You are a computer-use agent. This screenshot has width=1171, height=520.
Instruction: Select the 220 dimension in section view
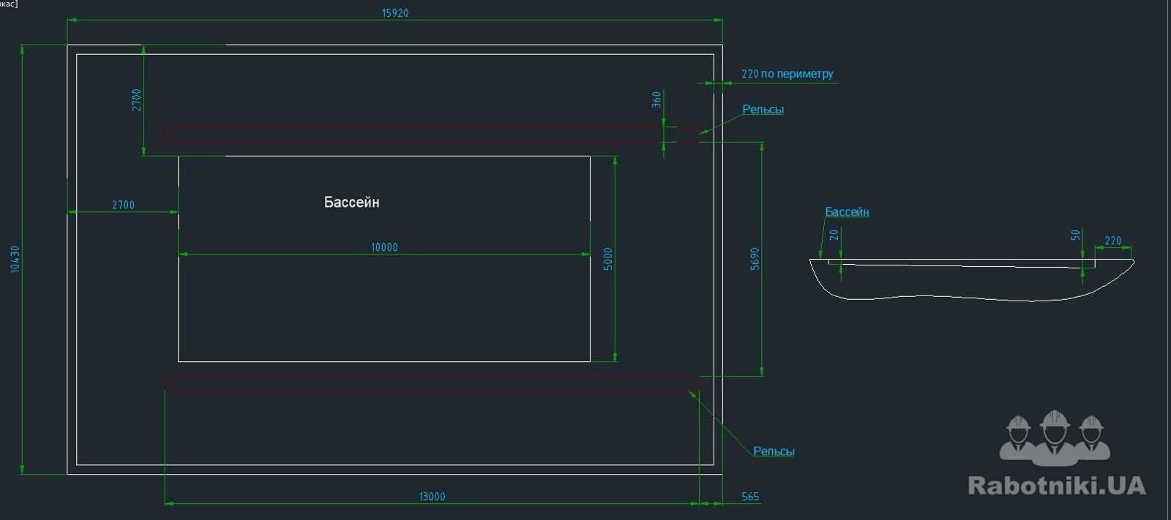tap(1112, 241)
